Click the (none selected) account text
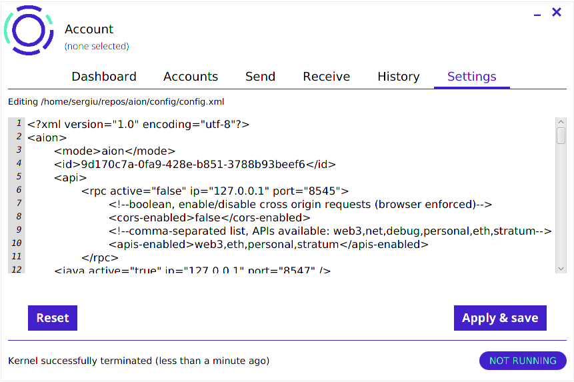 (x=97, y=46)
